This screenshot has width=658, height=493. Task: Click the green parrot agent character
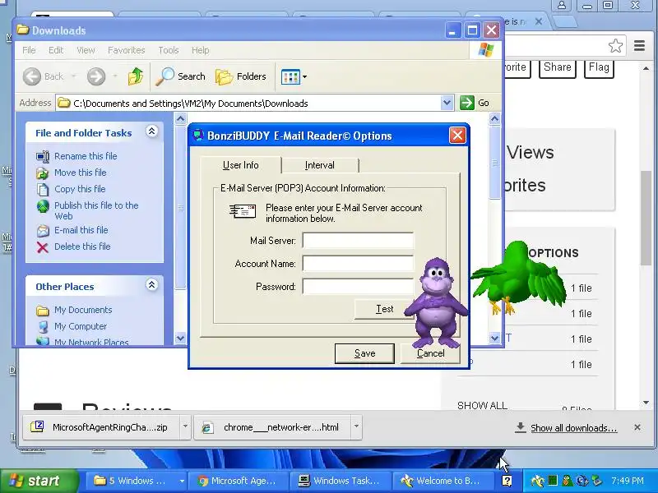click(519, 277)
